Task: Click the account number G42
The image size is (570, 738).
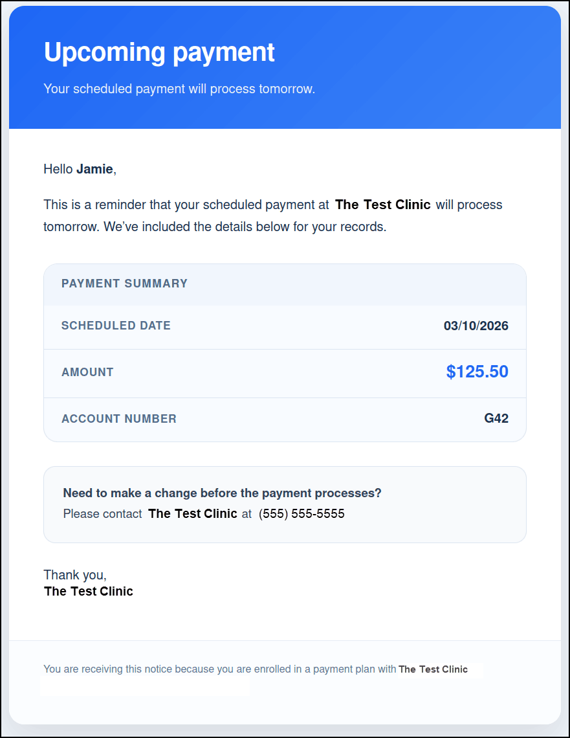Action: (x=496, y=418)
